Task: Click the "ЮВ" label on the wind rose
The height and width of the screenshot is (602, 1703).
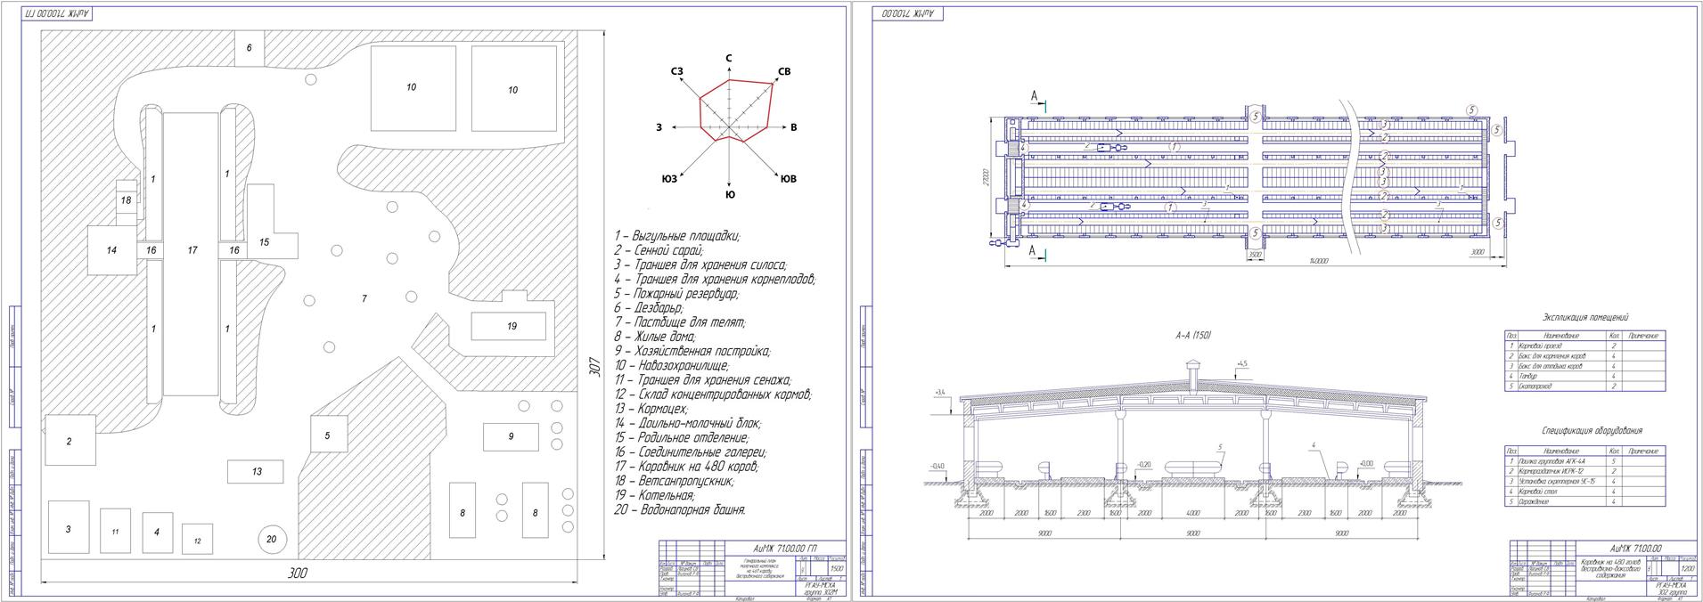Action: click(788, 179)
